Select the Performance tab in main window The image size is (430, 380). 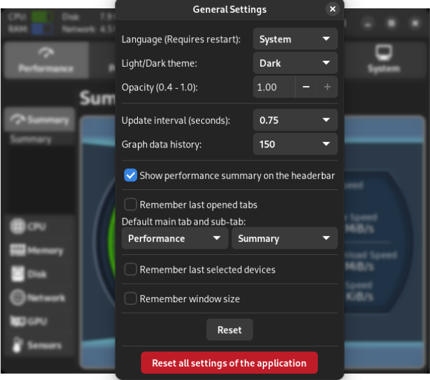click(46, 60)
